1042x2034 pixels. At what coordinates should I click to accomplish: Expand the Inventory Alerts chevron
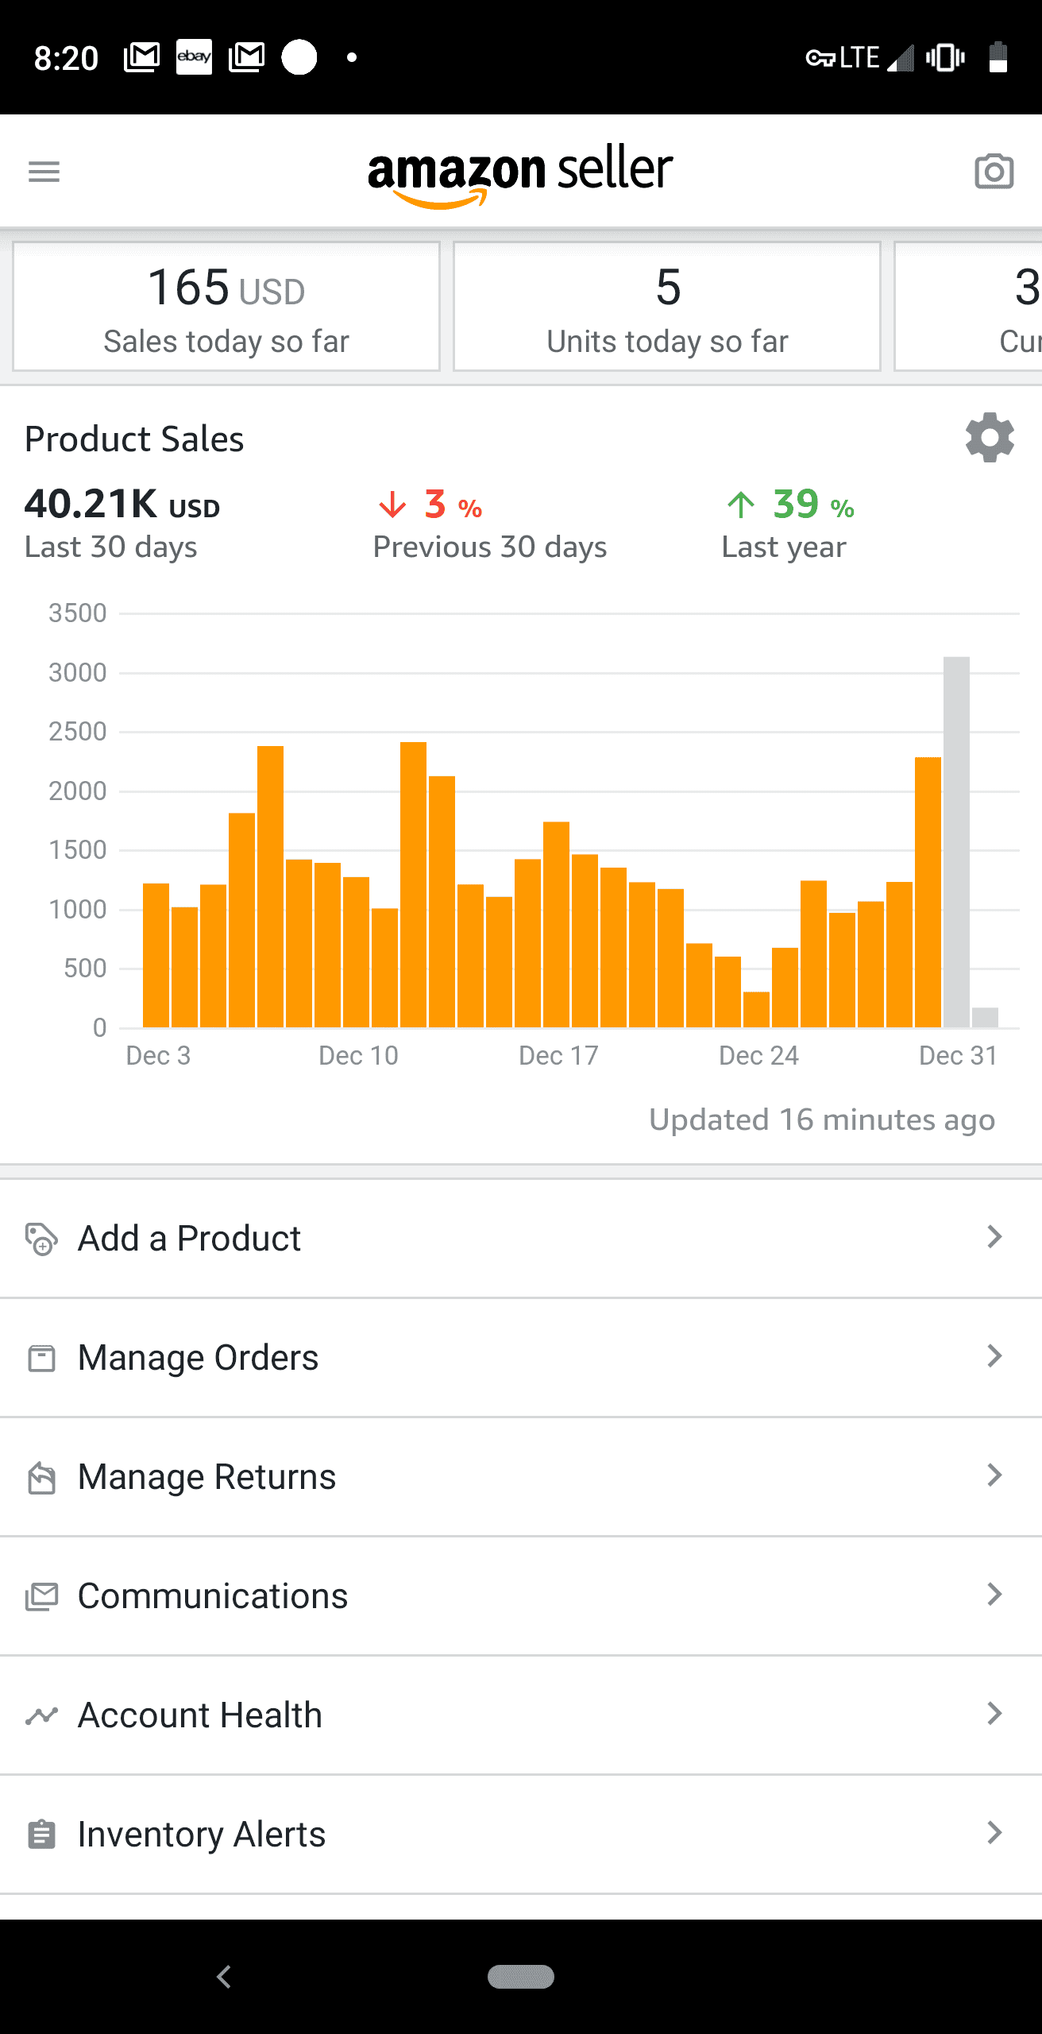tap(995, 1834)
